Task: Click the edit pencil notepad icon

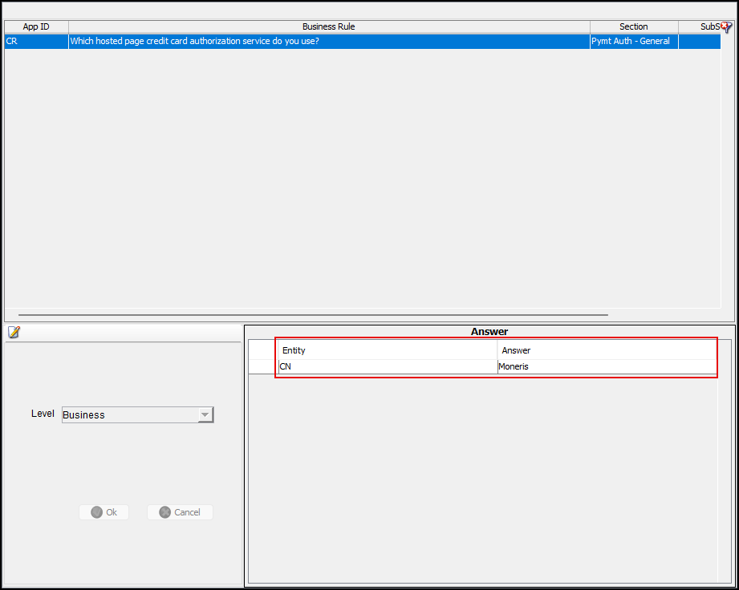Action: point(14,333)
